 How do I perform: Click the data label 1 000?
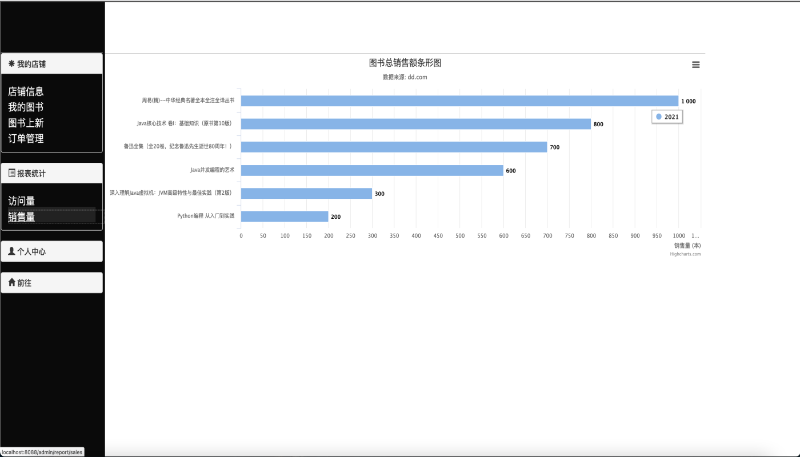point(689,101)
